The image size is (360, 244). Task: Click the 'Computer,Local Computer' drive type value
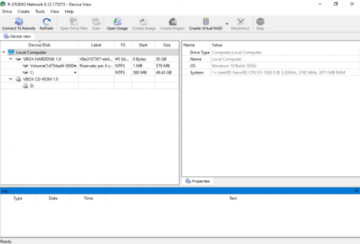tap(236, 52)
